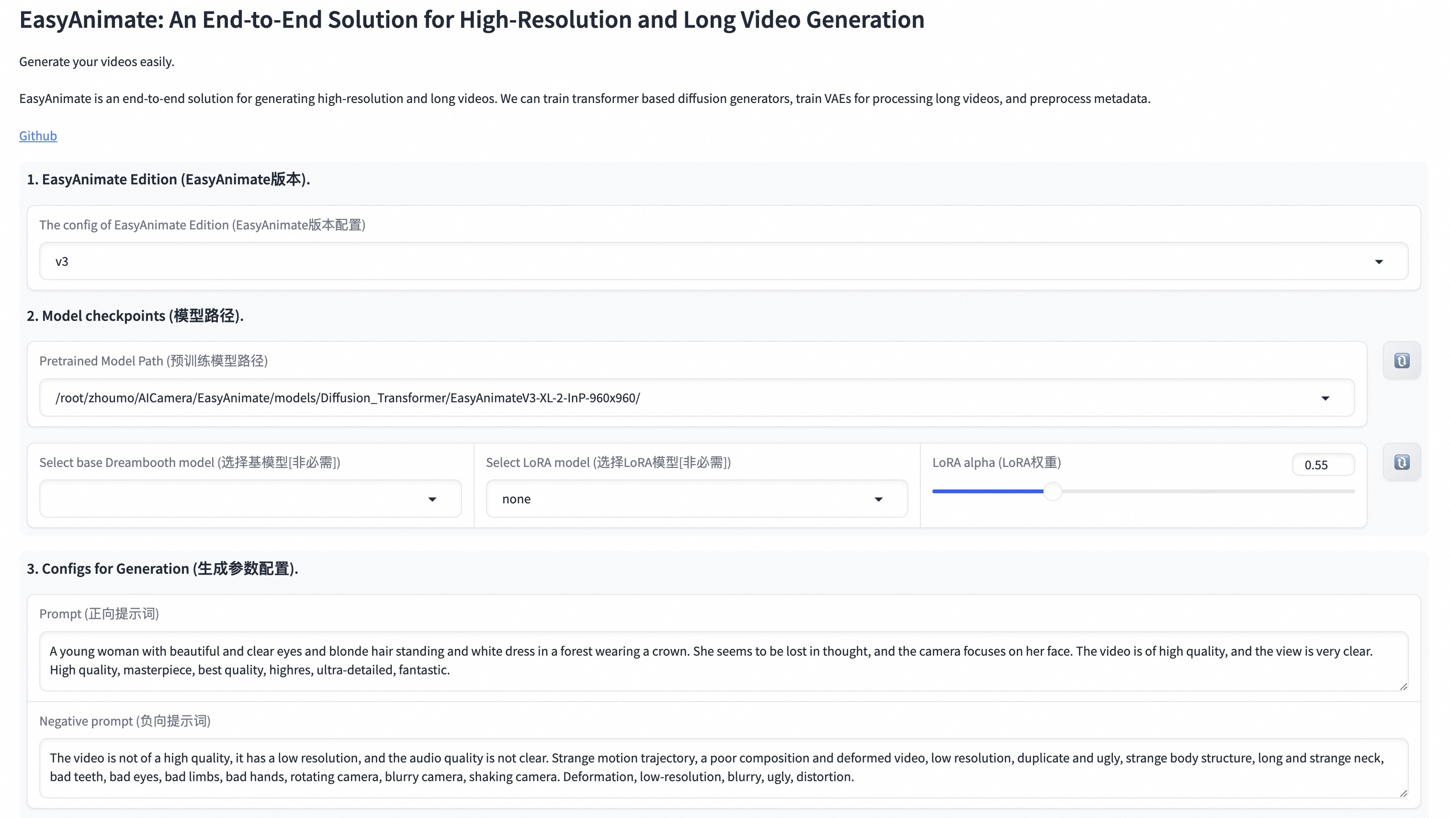Refresh the Dreambooth and LoRA model list
The image size is (1450, 818).
click(x=1402, y=462)
